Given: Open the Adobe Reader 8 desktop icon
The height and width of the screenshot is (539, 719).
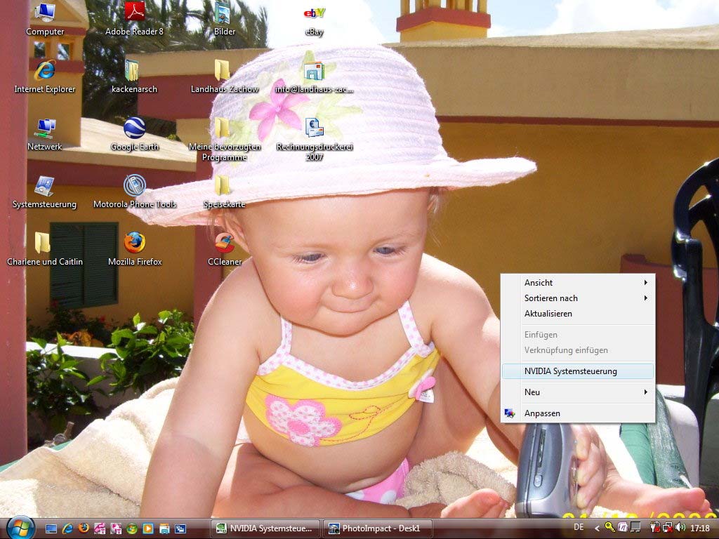Looking at the screenshot, I should pos(134,13).
